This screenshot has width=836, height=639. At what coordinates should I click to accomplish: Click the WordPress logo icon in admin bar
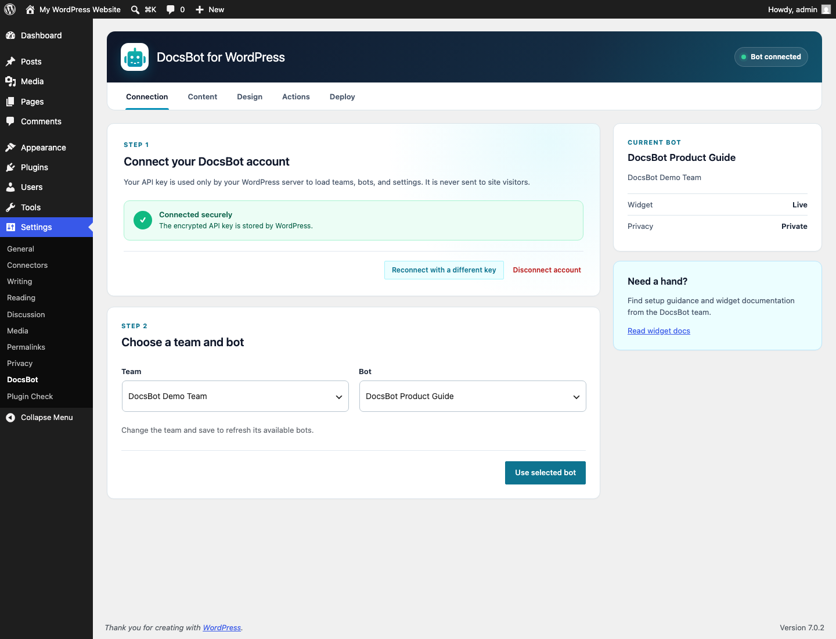tap(10, 9)
